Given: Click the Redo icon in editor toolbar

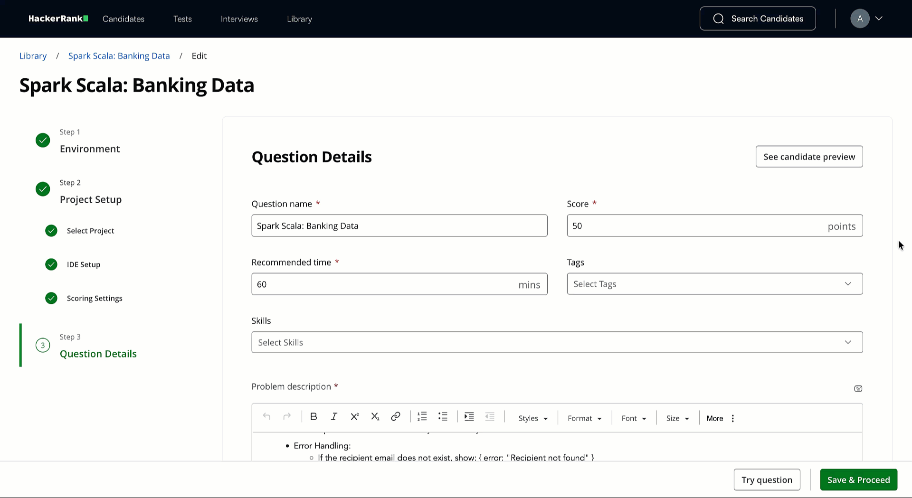Looking at the screenshot, I should [287, 417].
